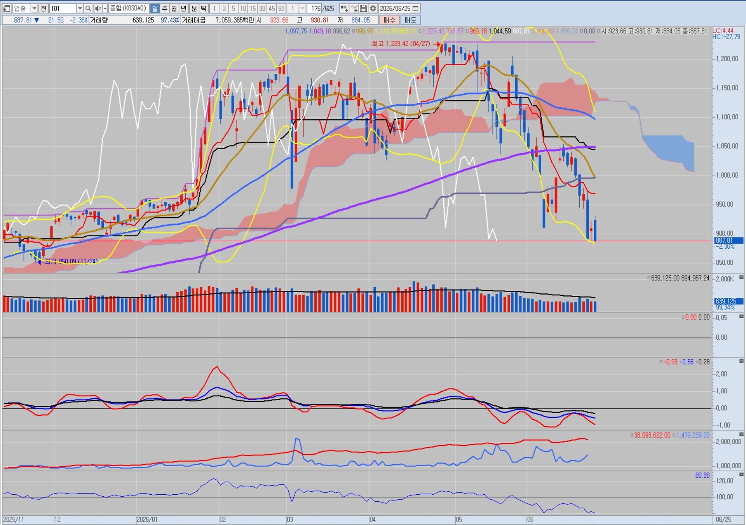Click the small square beside 0.00 0.00 legend

click(x=683, y=317)
